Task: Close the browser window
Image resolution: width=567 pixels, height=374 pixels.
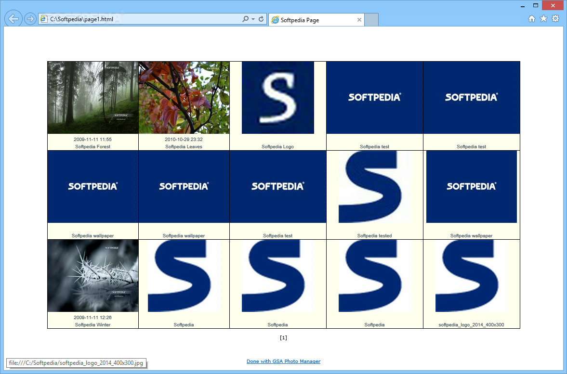Action: 553,5
